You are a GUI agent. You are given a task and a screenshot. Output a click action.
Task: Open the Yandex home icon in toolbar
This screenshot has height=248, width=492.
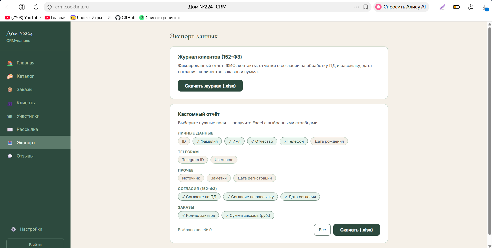point(22,7)
